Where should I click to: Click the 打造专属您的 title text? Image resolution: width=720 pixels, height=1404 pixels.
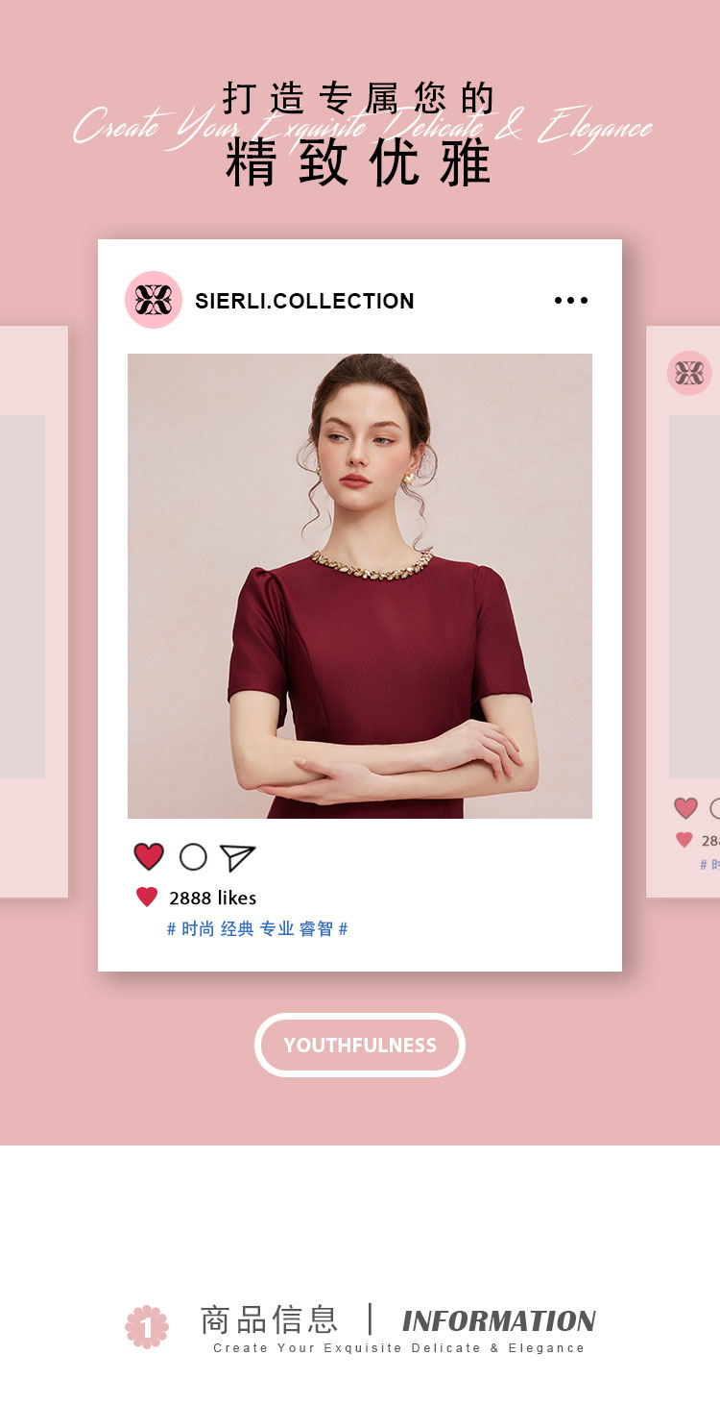tap(359, 99)
